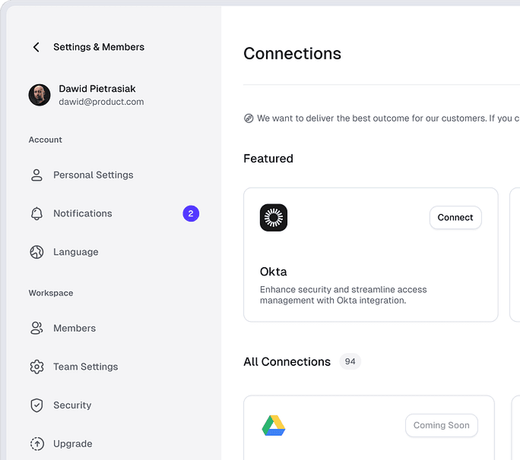Select Language in the sidebar

point(75,252)
